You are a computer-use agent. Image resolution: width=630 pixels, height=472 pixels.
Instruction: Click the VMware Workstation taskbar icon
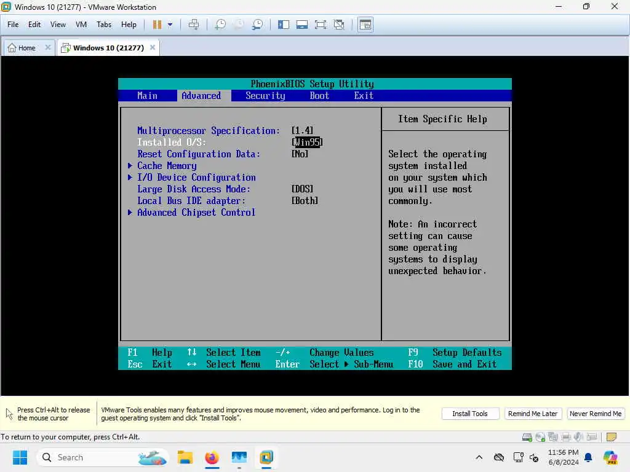pos(266,457)
